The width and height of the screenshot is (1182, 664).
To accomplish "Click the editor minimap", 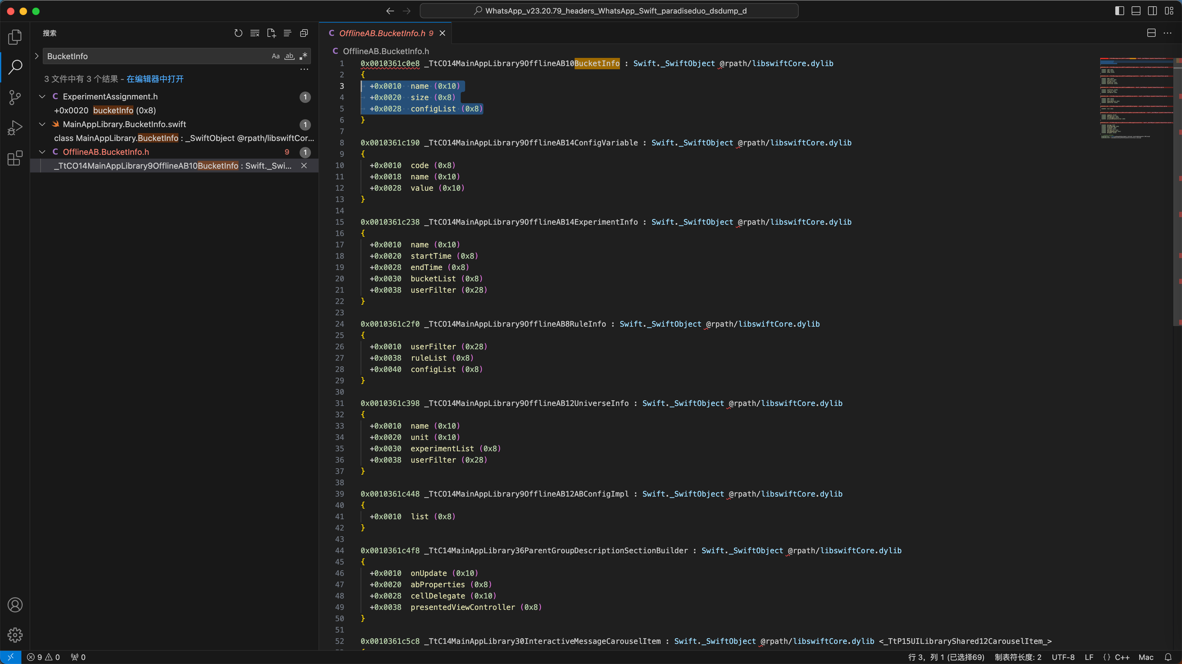I will tap(1136, 98).
